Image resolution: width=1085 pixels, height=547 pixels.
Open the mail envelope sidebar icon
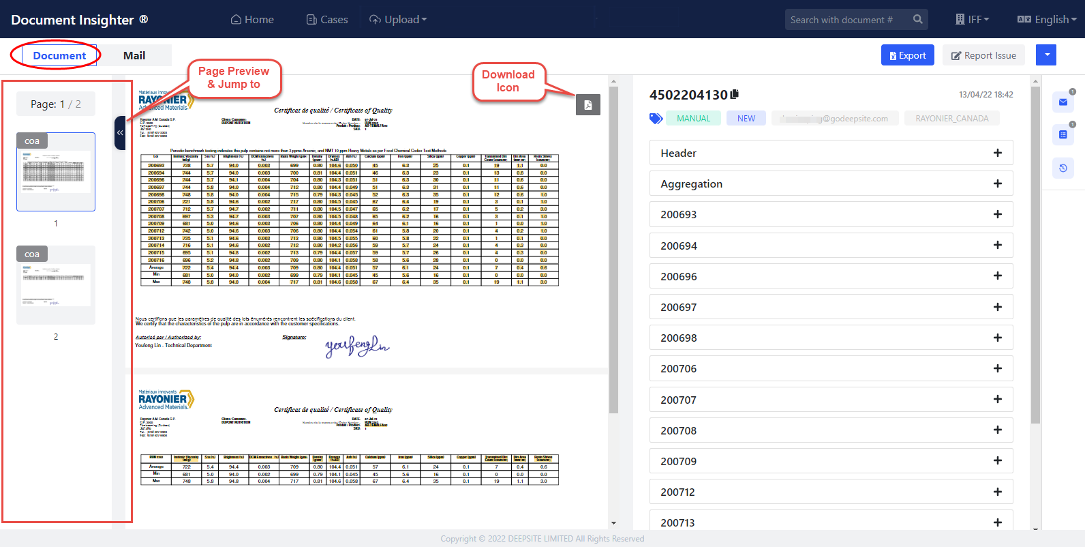1063,102
